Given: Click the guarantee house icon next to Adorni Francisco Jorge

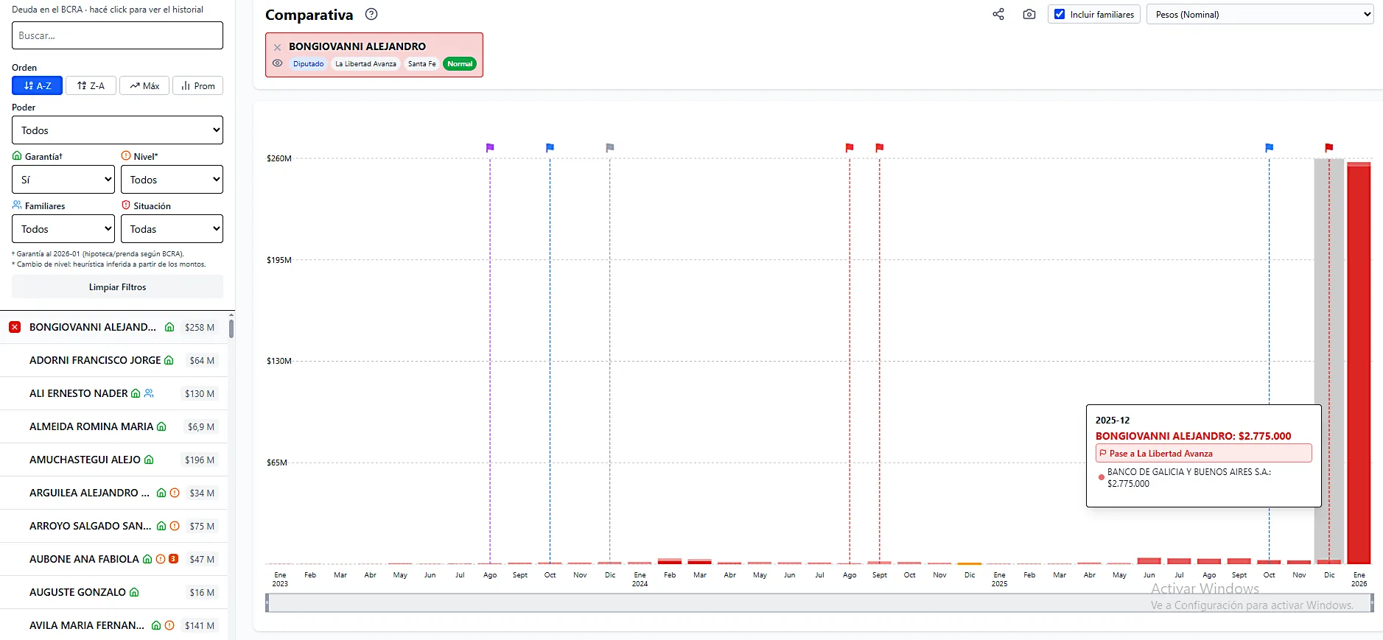Looking at the screenshot, I should pos(169,360).
